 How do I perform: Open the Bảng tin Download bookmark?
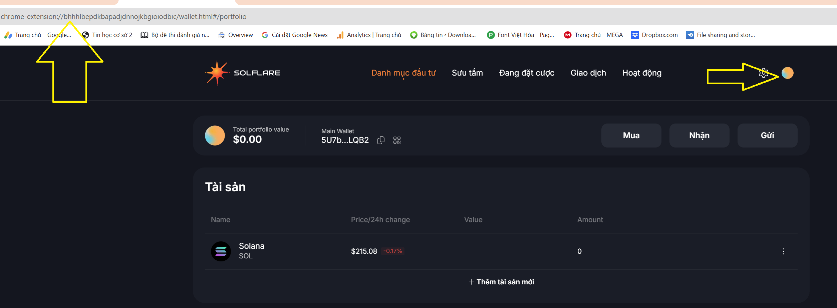[x=443, y=35]
